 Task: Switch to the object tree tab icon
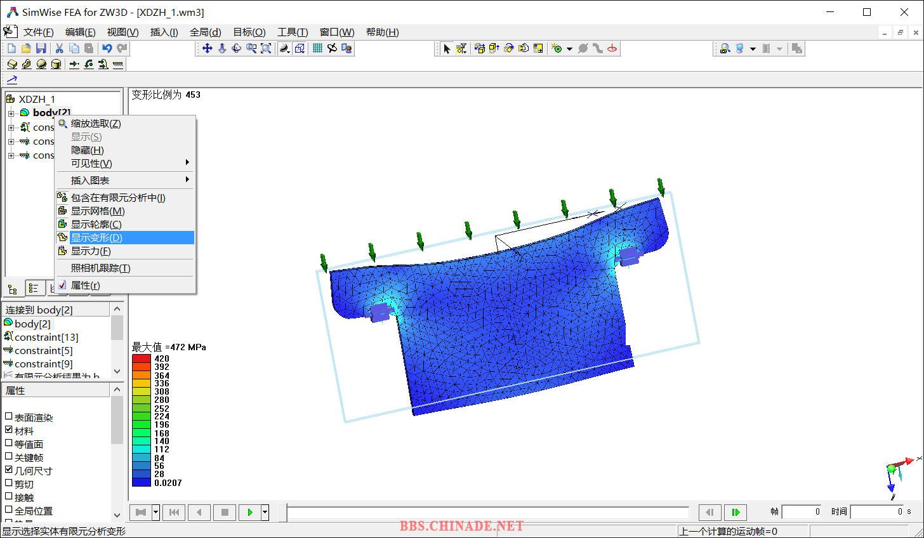(13, 289)
